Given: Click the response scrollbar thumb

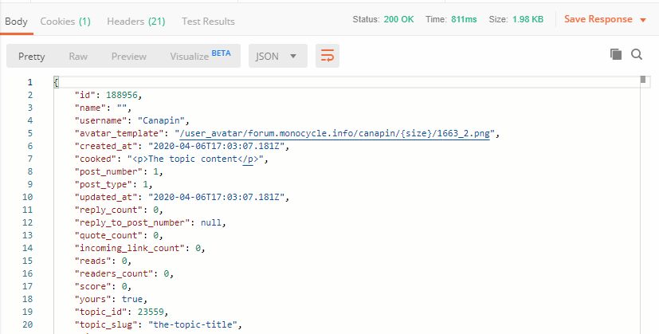Looking at the screenshot, I should (642, 79).
